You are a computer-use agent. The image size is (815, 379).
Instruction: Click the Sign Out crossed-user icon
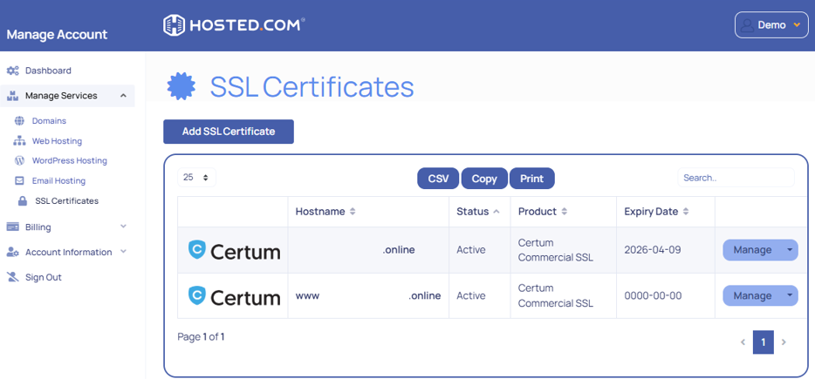[x=13, y=277]
